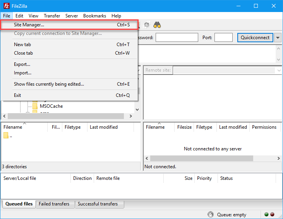The width and height of the screenshot is (283, 219).
Task: Sort remote list by Permissions column
Action: tap(264, 127)
